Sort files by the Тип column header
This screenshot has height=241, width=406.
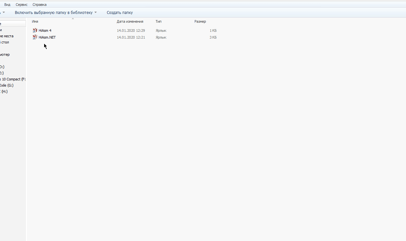(x=158, y=21)
